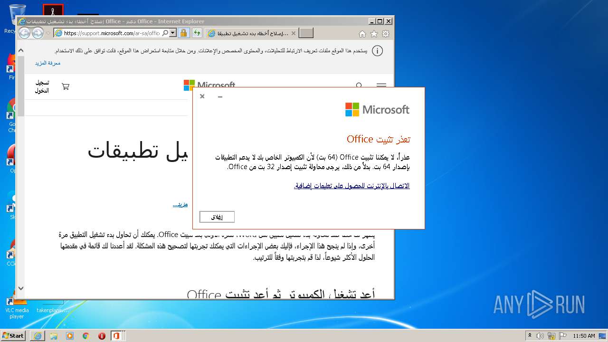Click the search magnifier in address bar
The height and width of the screenshot is (342, 608).
tap(165, 33)
